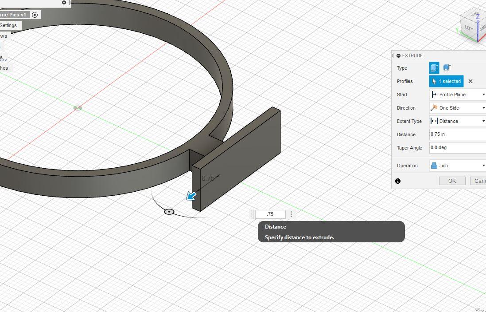Clear the profile selection with the X
This screenshot has height=312, width=486.
[x=470, y=81]
